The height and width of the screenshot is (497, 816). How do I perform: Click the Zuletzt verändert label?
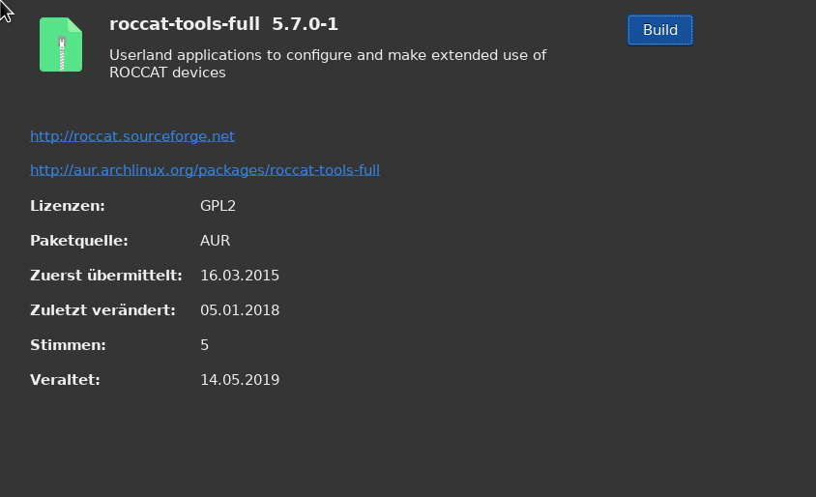pos(103,310)
